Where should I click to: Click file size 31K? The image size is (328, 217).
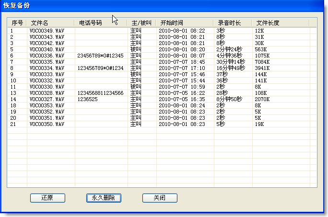259,37
